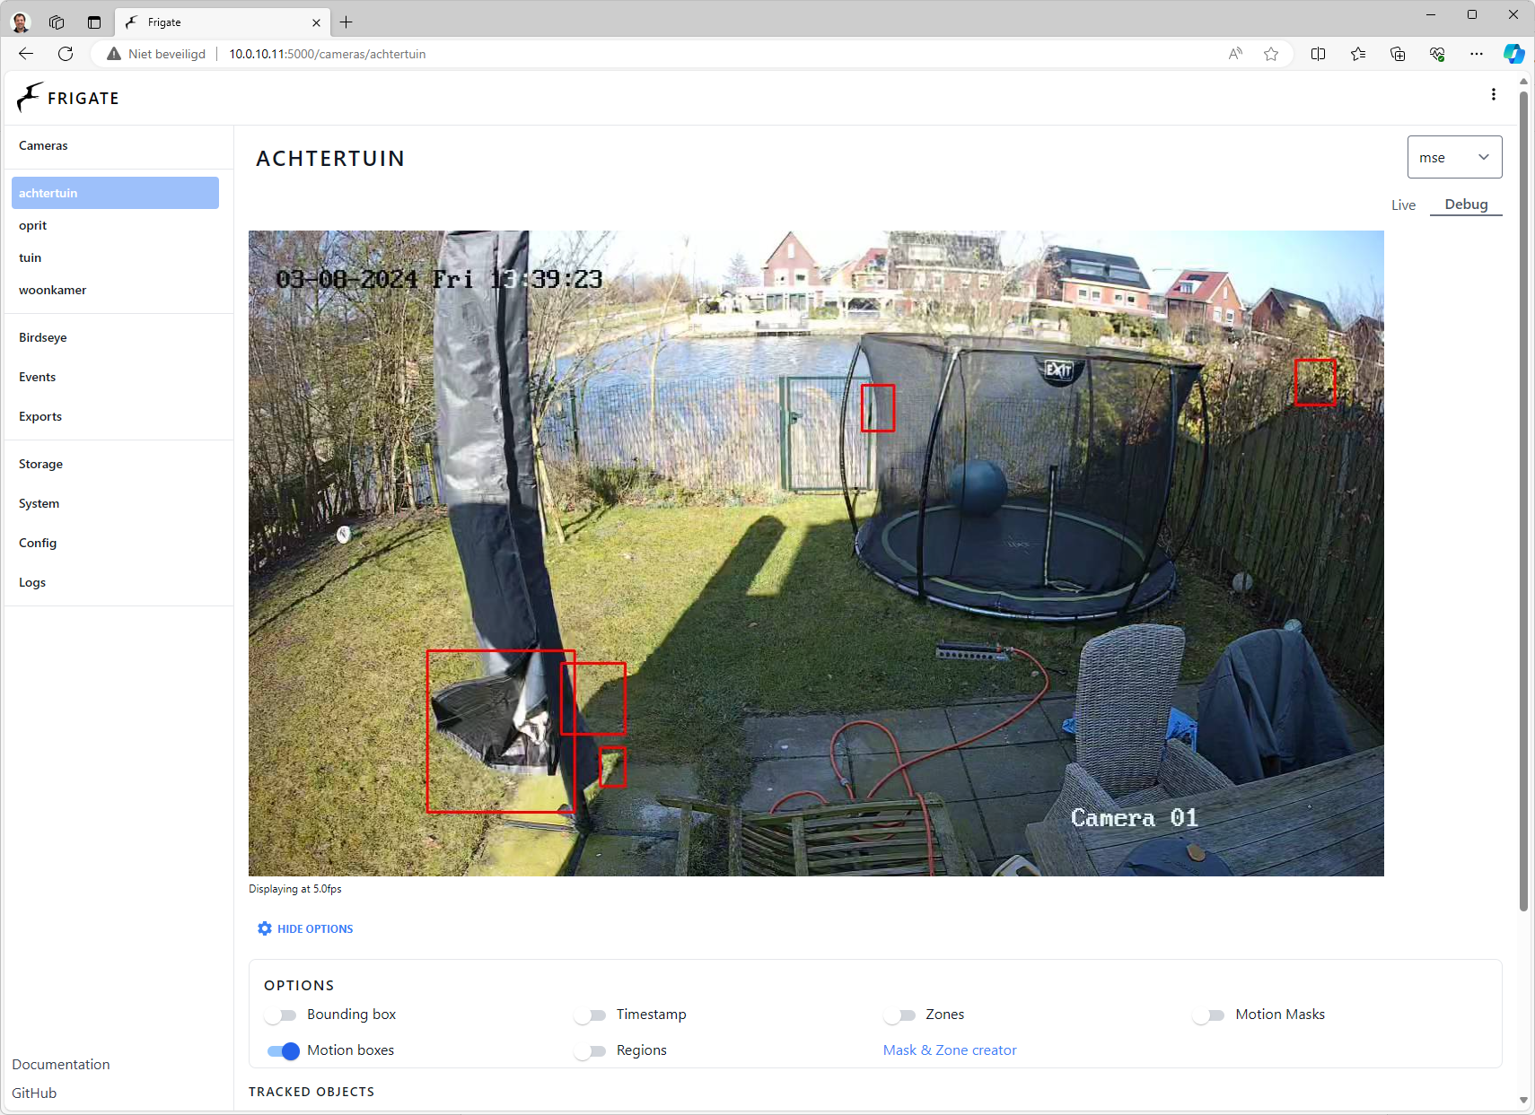Open browser split screen icon
Image resolution: width=1535 pixels, height=1115 pixels.
[x=1318, y=54]
